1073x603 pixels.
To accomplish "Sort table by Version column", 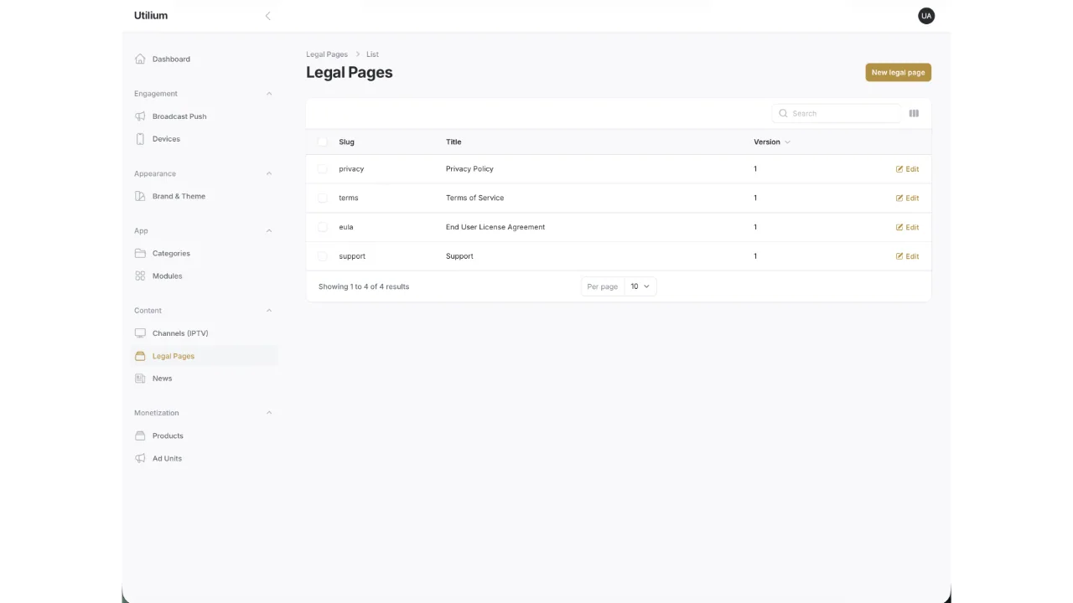I will [772, 142].
